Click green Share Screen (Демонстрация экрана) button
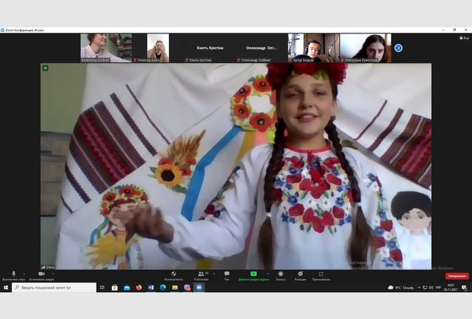The image size is (472, 319). tap(254, 273)
